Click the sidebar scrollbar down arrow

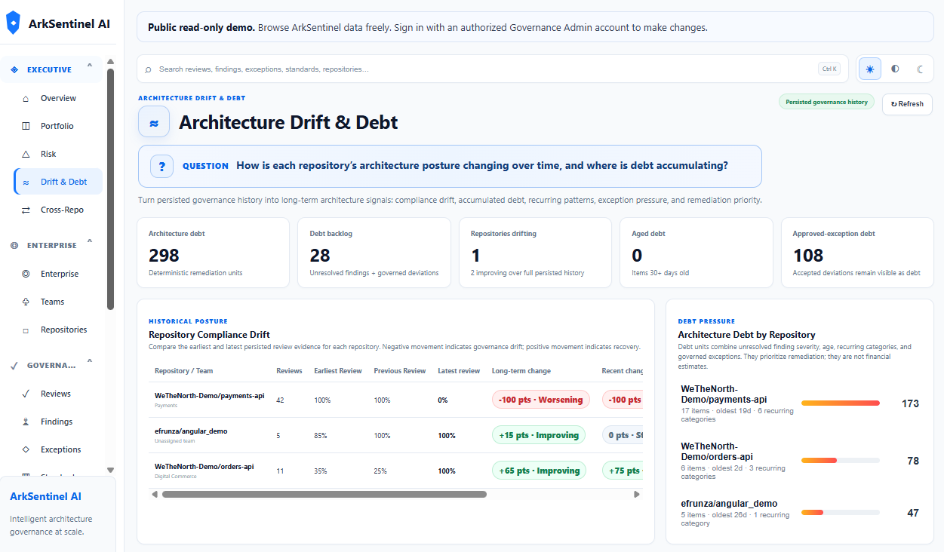[x=111, y=470]
